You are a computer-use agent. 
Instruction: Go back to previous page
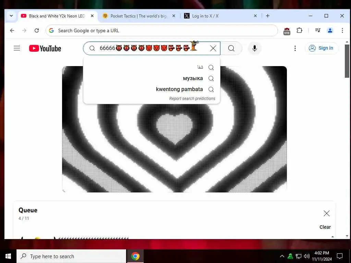(12, 30)
